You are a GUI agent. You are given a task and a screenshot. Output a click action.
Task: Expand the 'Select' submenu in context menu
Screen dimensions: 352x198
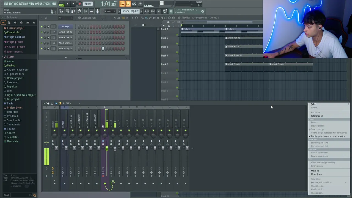click(x=329, y=104)
